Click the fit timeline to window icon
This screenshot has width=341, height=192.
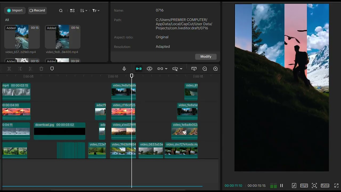click(194, 69)
